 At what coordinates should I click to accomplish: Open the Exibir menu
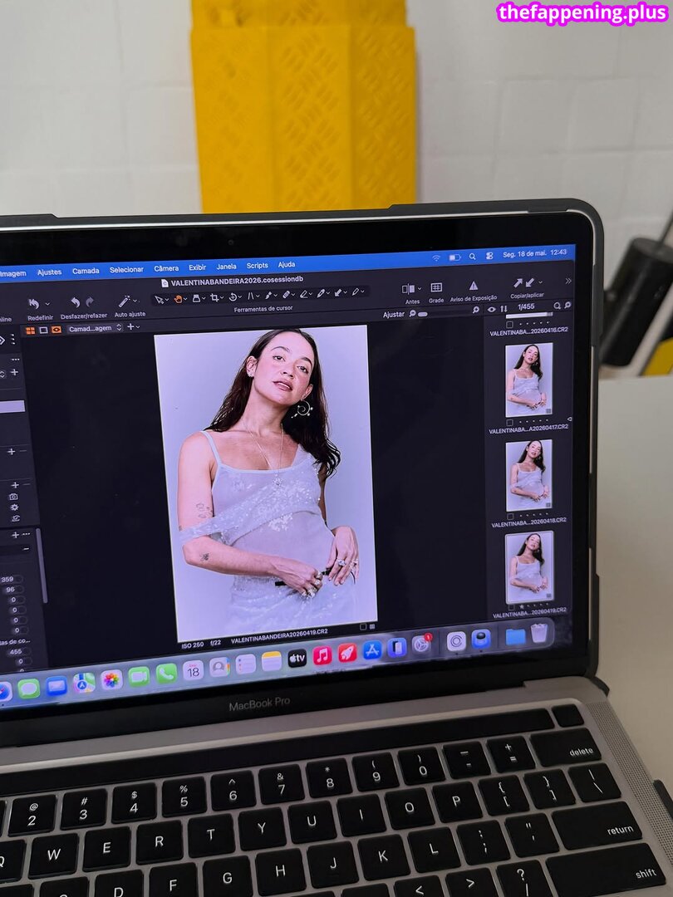[198, 267]
